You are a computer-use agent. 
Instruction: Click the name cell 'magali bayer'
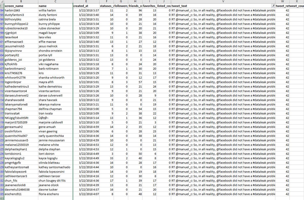coord(55,33)
